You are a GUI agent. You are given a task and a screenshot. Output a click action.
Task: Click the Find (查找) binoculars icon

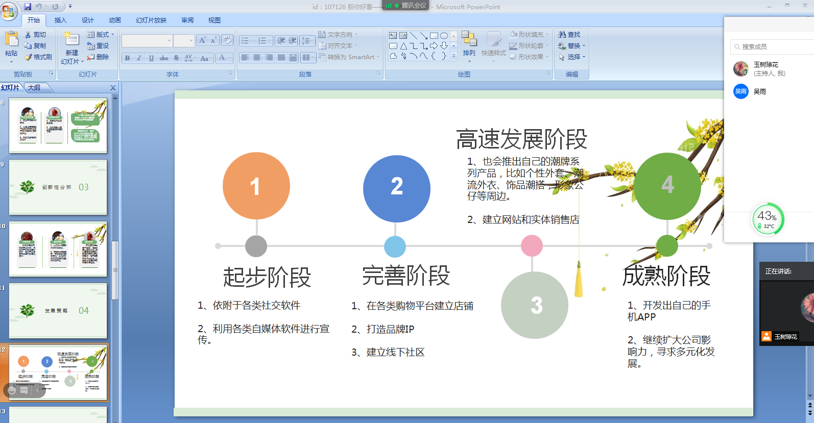[x=562, y=35]
